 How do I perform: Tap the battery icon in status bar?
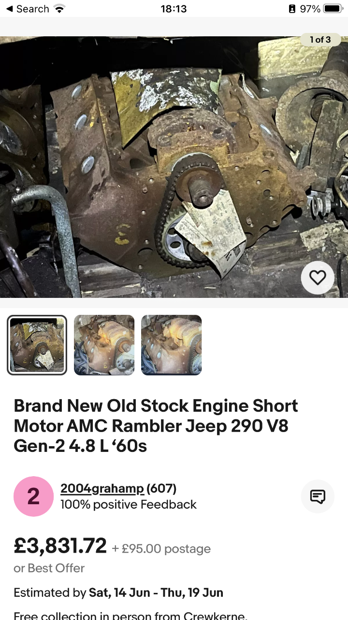pos(333,9)
